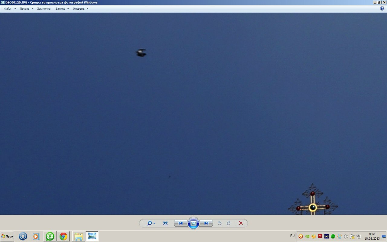Go to the previous photo
The height and width of the screenshot is (242, 387).
180,223
